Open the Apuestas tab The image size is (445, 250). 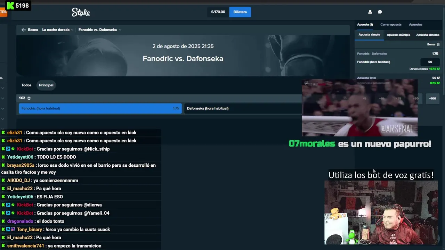(x=415, y=25)
